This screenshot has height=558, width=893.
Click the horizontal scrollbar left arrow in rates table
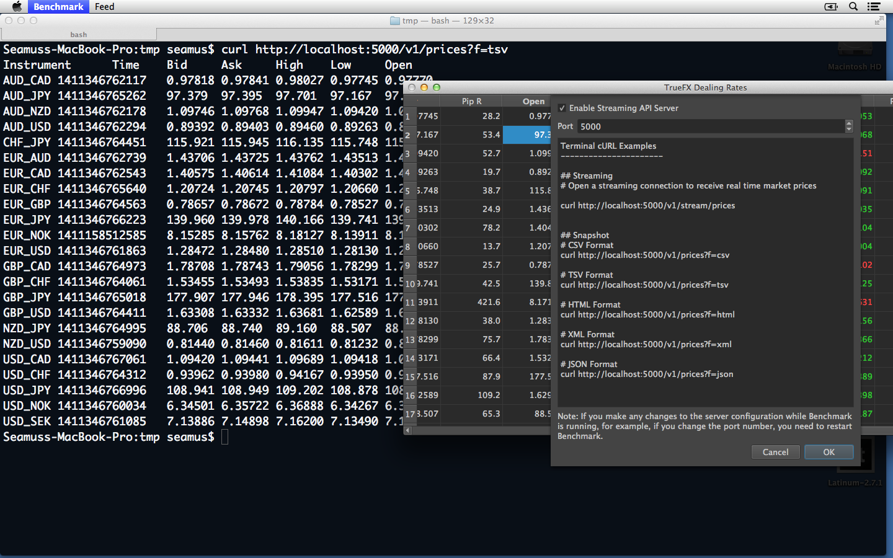pyautogui.click(x=407, y=430)
